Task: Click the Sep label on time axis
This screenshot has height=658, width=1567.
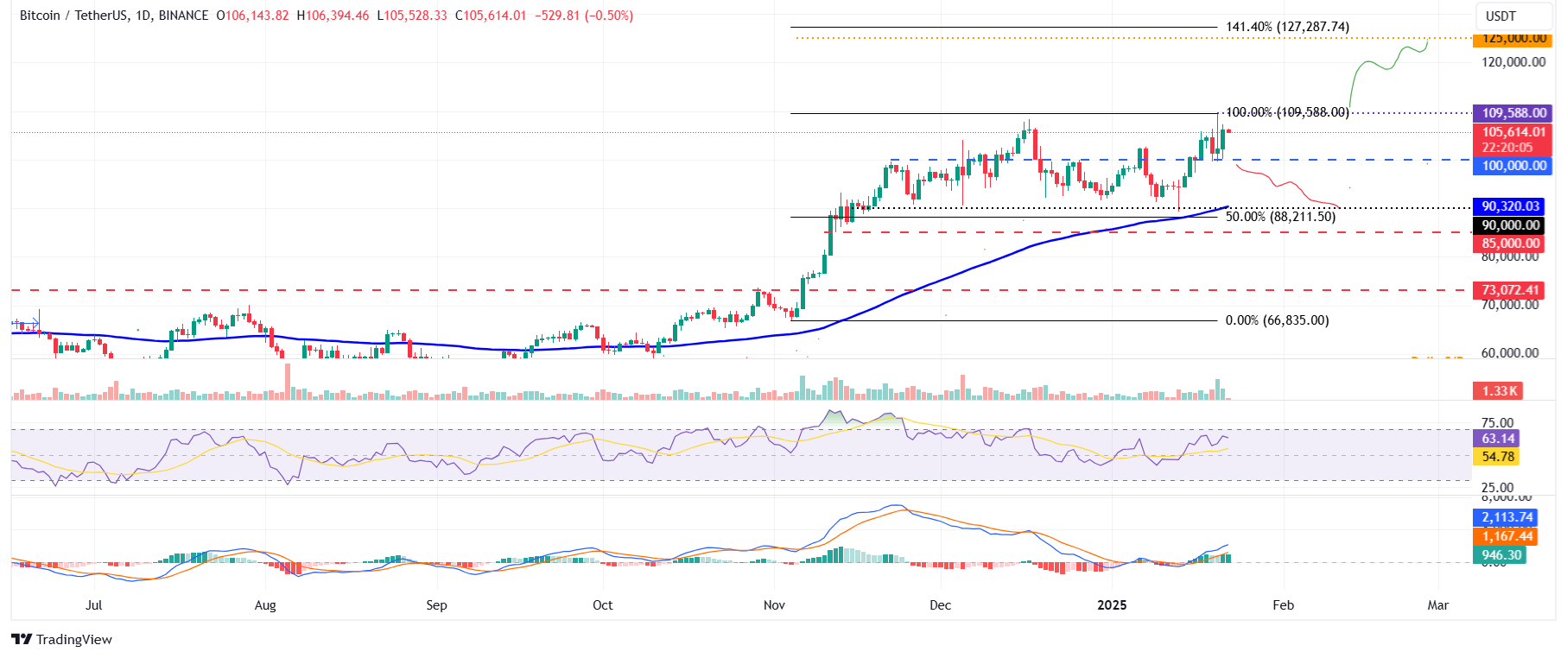Action: (x=436, y=605)
